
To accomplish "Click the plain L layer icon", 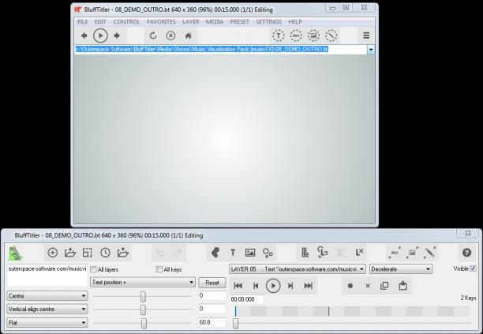I will point(305,253).
